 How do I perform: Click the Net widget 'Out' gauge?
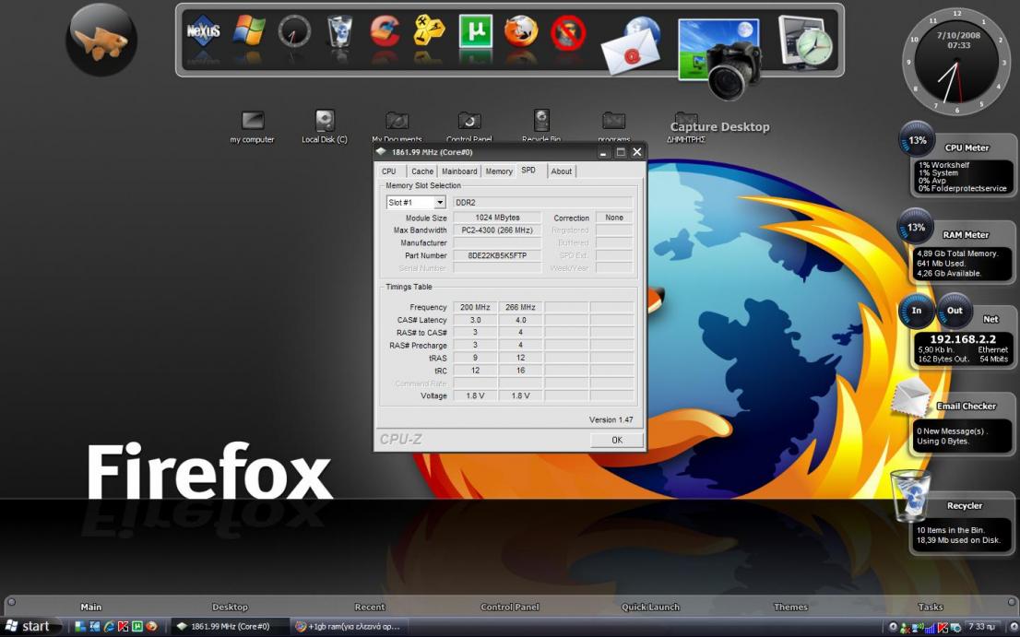tap(955, 311)
